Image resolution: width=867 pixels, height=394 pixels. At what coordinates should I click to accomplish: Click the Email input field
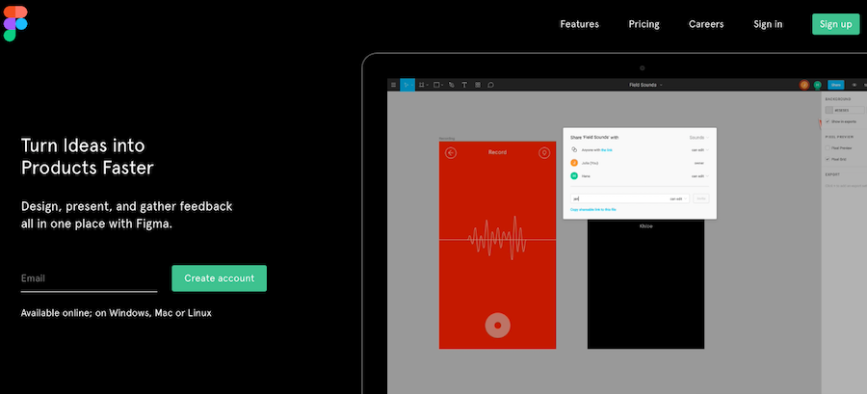(89, 278)
